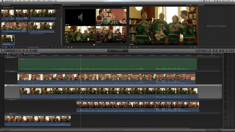Open the Clip menu in menu bar

click(x=34, y=1)
